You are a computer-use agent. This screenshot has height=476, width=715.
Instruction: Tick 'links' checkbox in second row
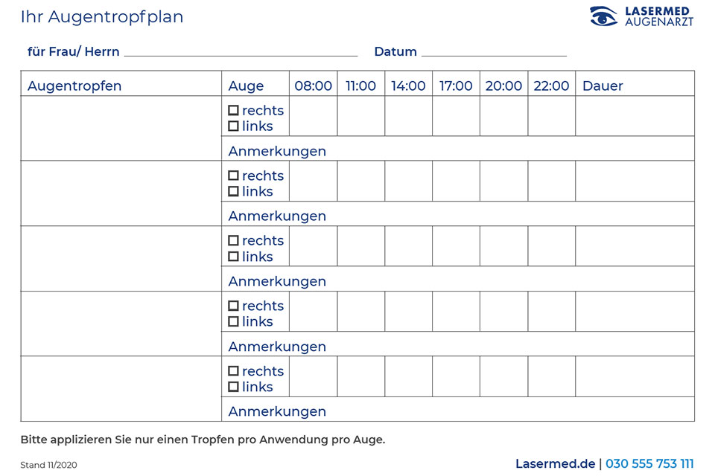click(x=233, y=191)
